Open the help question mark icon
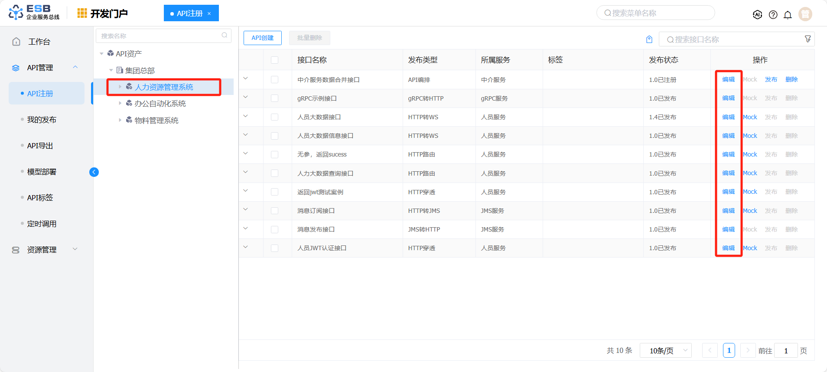Viewport: 827px width, 372px height. [x=773, y=15]
